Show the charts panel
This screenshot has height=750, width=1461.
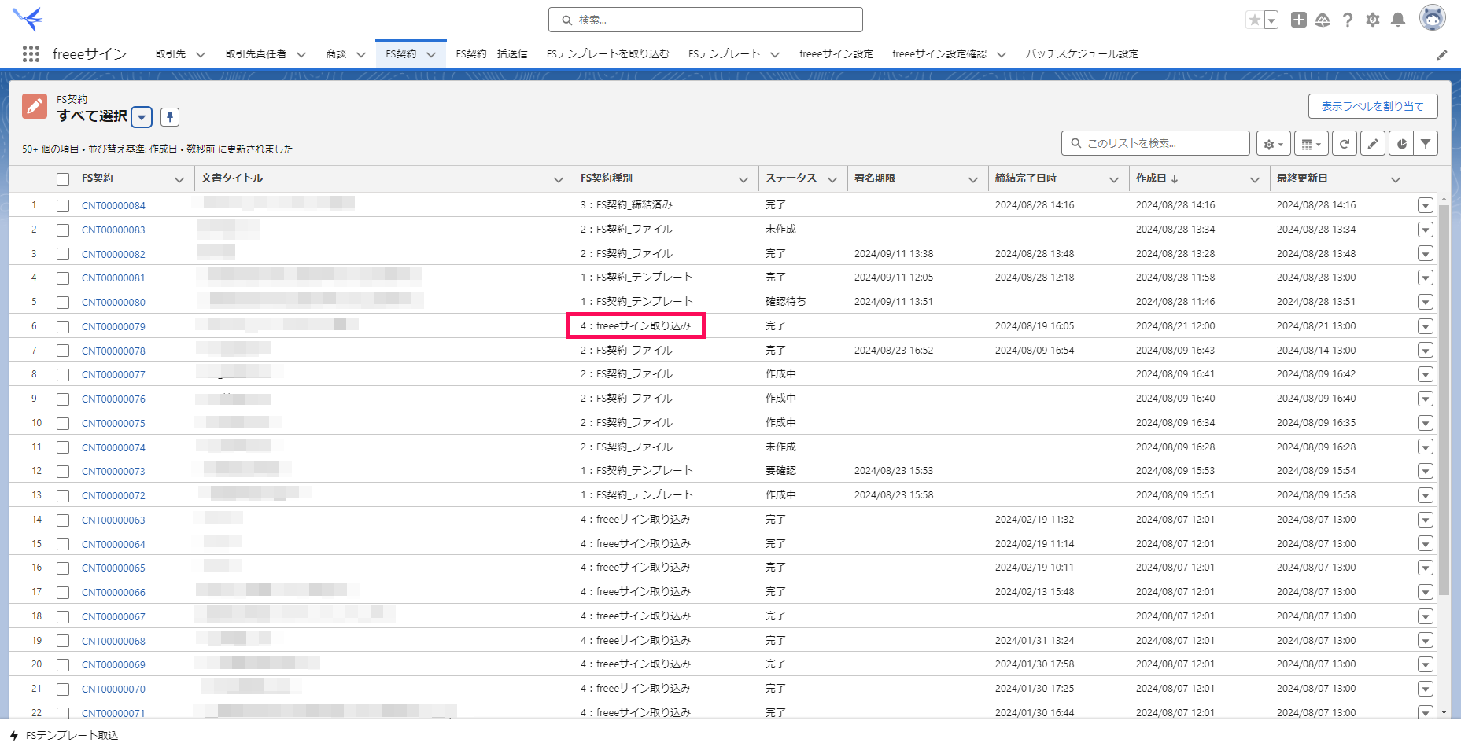(x=1401, y=144)
